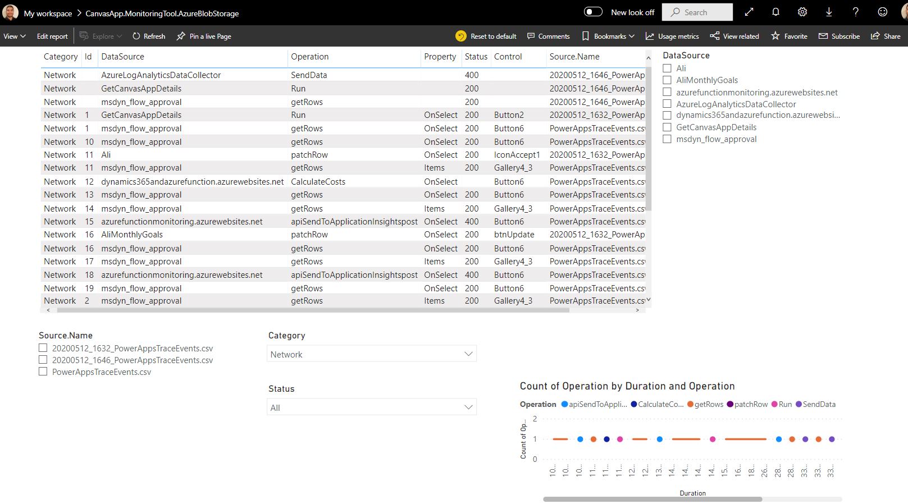Click the patchRow purple legend swatch
908x504 pixels.
tap(730, 404)
